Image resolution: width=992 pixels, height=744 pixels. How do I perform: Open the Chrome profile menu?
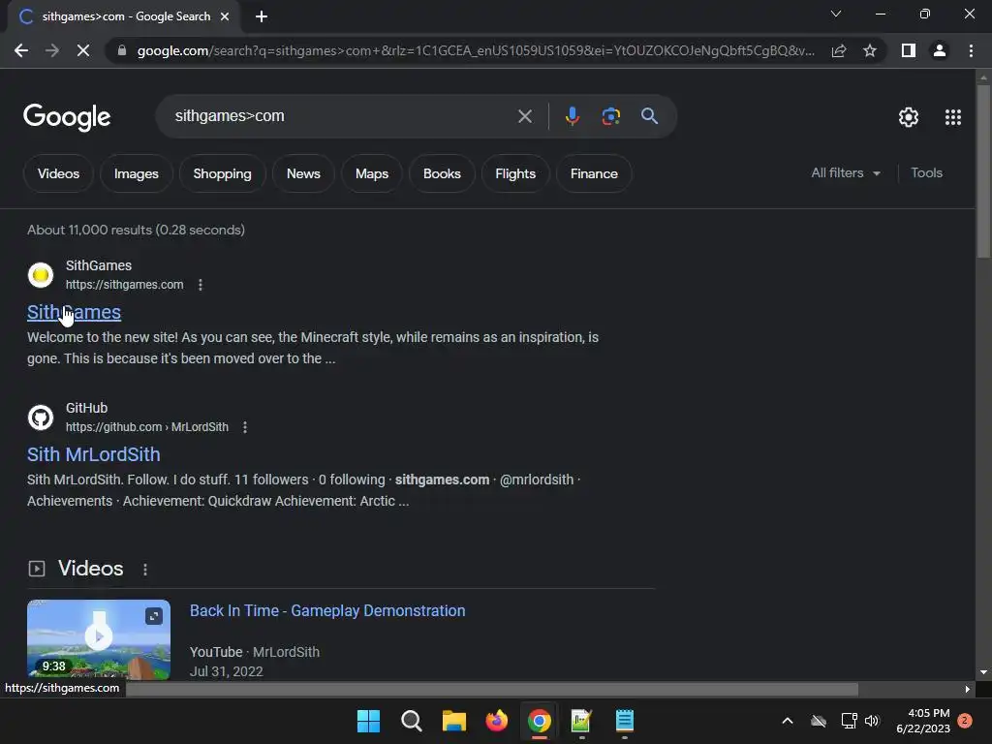coord(940,50)
